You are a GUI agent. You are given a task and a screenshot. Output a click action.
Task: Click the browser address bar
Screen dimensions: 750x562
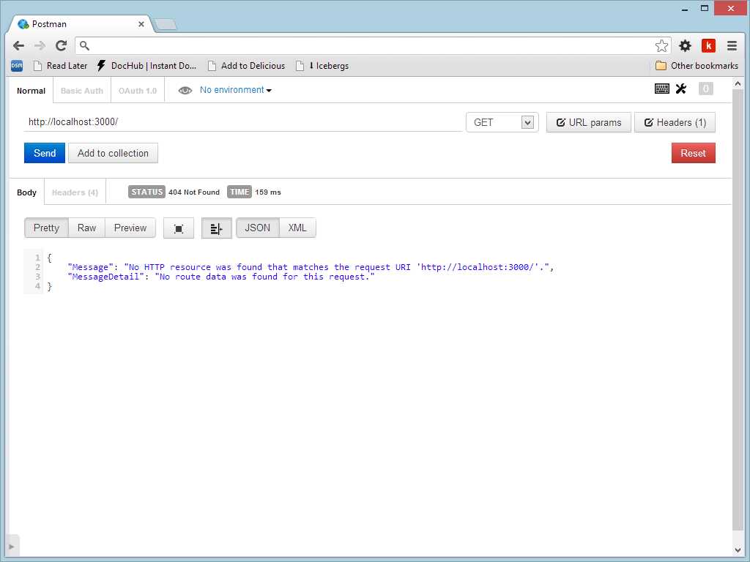[373, 46]
